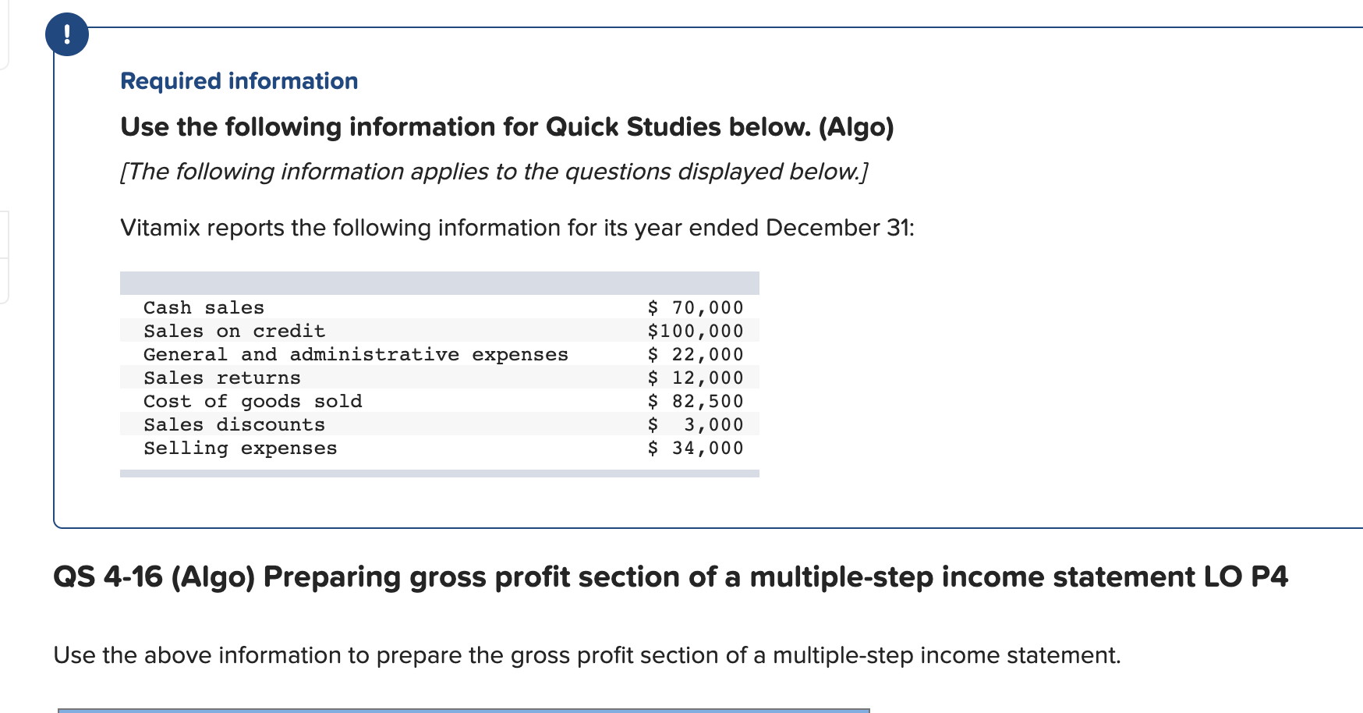Click the gray table header bar
1363x713 pixels.
pyautogui.click(x=440, y=283)
